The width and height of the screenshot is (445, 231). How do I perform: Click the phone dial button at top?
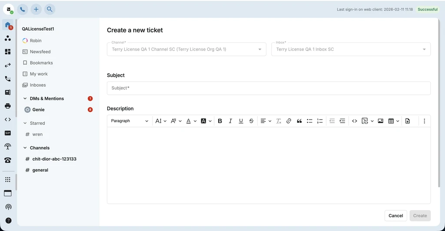click(23, 10)
